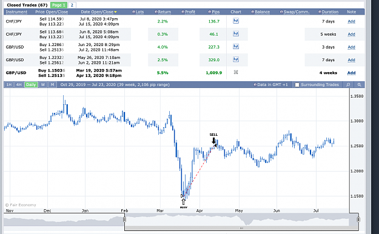Click magnifier icon beside Surrounding Trades label
Screen dimensions: 379x234
click(348, 85)
